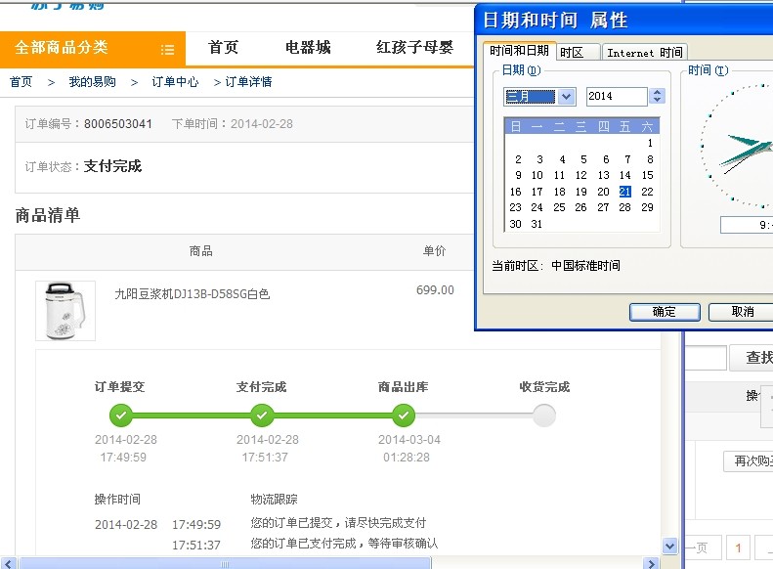Select day 31 in the calendar

tap(537, 224)
